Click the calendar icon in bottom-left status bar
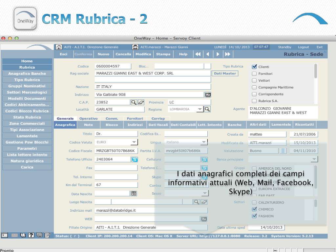Image resolution: width=336 pixels, height=252 pixels. click(x=4, y=235)
